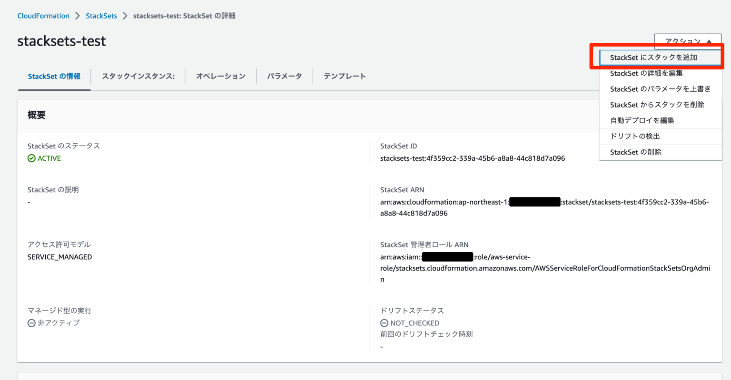The height and width of the screenshot is (380, 731).
Task: Open the テンプレート tab
Action: click(x=345, y=76)
